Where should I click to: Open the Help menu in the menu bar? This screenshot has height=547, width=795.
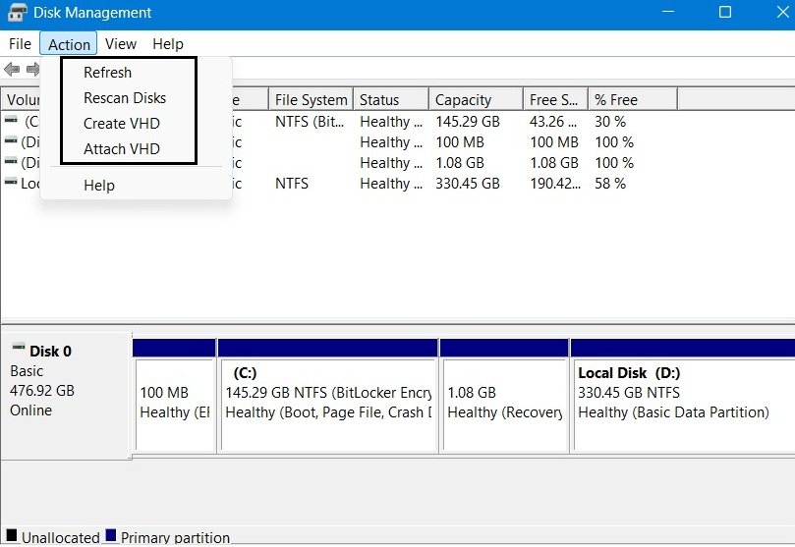coord(168,44)
